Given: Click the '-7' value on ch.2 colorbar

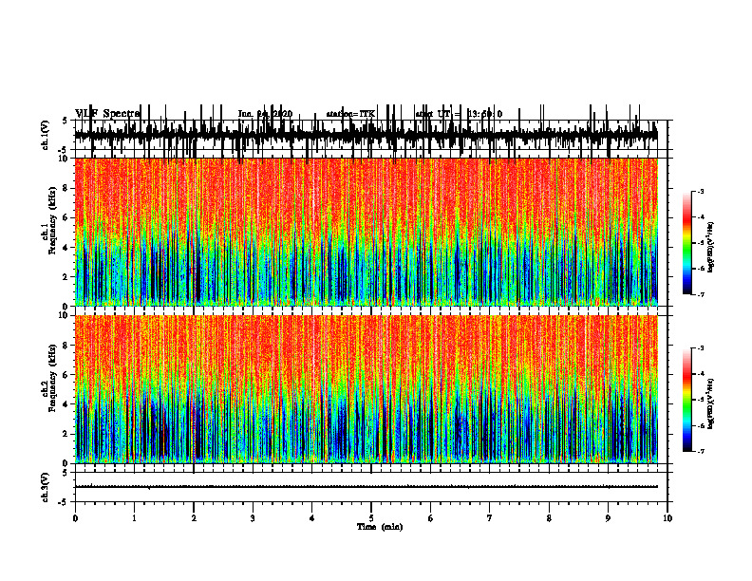Looking at the screenshot, I should [x=700, y=451].
